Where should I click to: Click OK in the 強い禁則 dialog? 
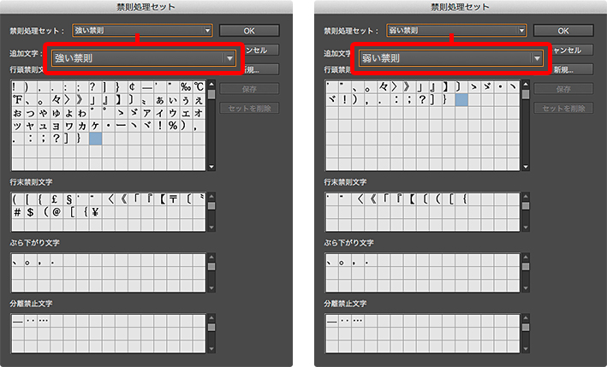pos(249,31)
